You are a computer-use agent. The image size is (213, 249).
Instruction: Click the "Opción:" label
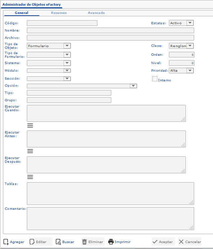click(12, 86)
